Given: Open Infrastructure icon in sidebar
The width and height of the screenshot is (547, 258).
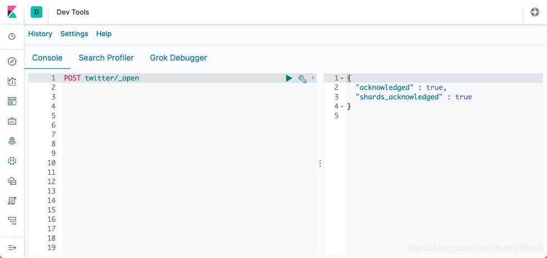Looking at the screenshot, I should [12, 181].
